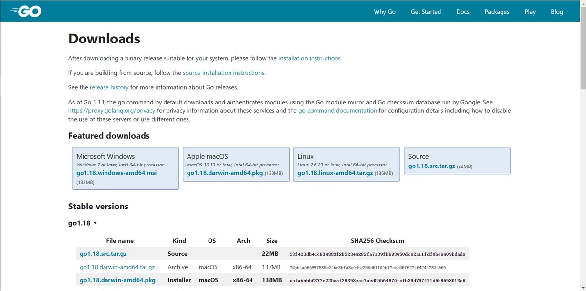Image resolution: width=586 pixels, height=291 pixels.
Task: Open the go command documentation link
Action: click(x=338, y=111)
